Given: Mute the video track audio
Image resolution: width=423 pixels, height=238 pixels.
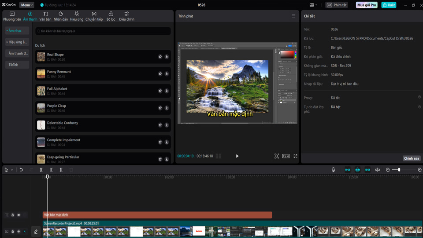Looking at the screenshot, I should (25, 231).
